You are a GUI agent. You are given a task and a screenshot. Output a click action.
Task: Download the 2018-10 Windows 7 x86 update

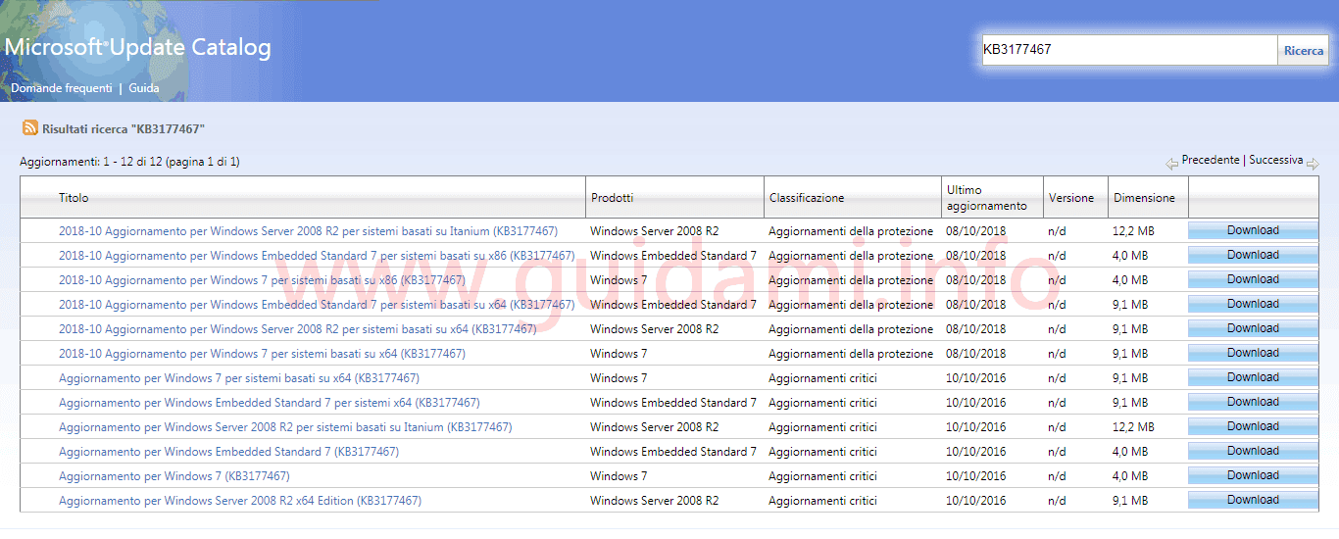point(1253,279)
